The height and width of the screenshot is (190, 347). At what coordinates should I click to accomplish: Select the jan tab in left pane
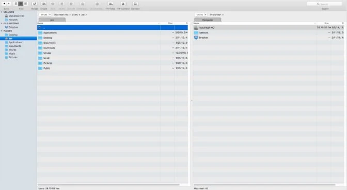coord(52,20)
